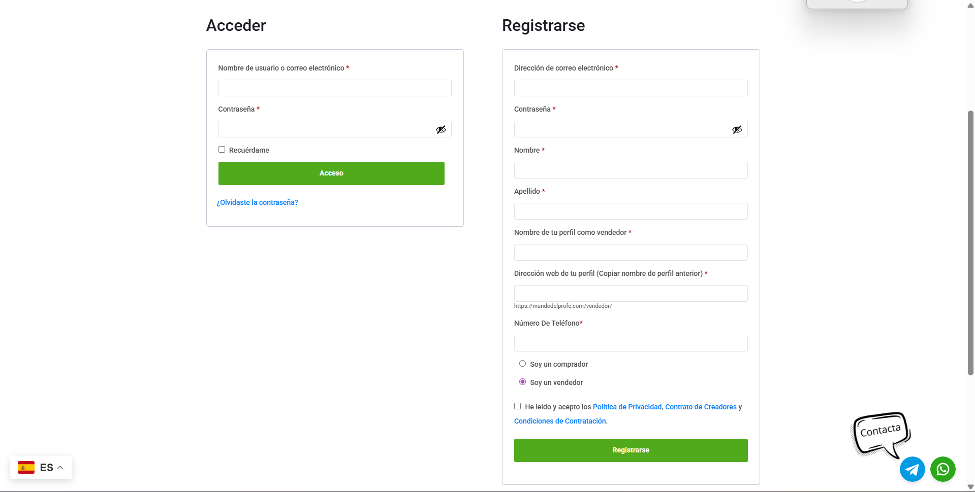Screen dimensions: 975x492
Task: Open Política de Privacidad link
Action: pyautogui.click(x=627, y=407)
